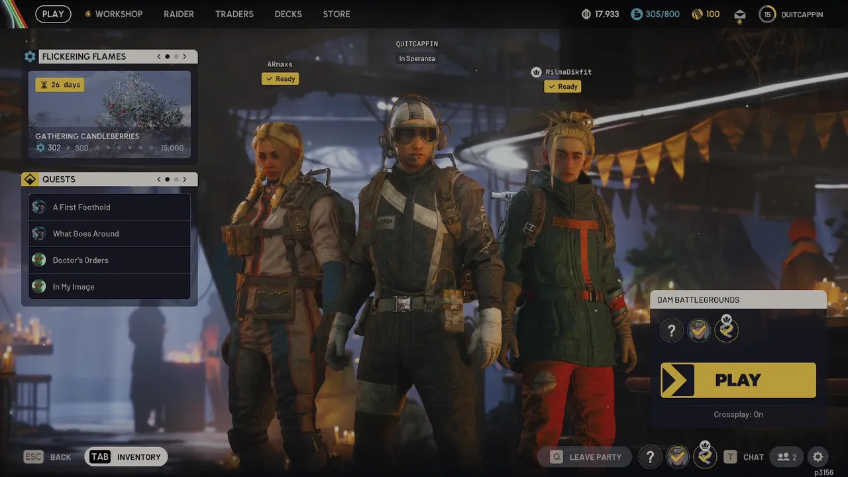Click the quest giver avatar for What Goes Around
Screen dimensions: 848x477
(39, 234)
